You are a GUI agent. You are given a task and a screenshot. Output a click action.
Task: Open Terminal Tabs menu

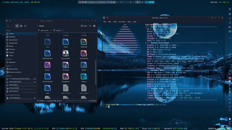click(129, 22)
